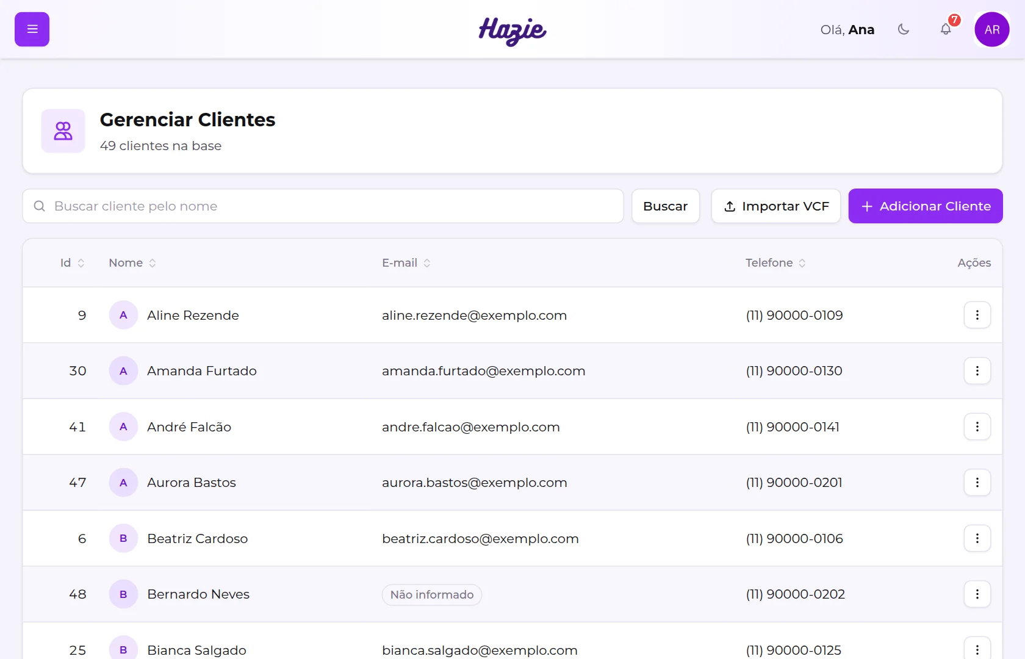Click the Hazie logo
1025x659 pixels.
(512, 31)
